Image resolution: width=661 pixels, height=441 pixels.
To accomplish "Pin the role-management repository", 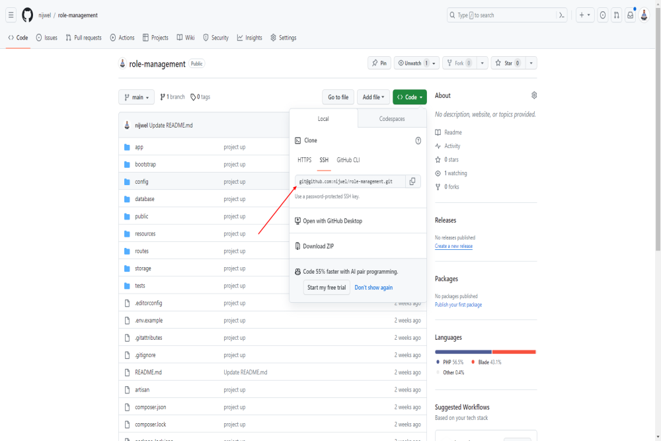I will point(379,63).
